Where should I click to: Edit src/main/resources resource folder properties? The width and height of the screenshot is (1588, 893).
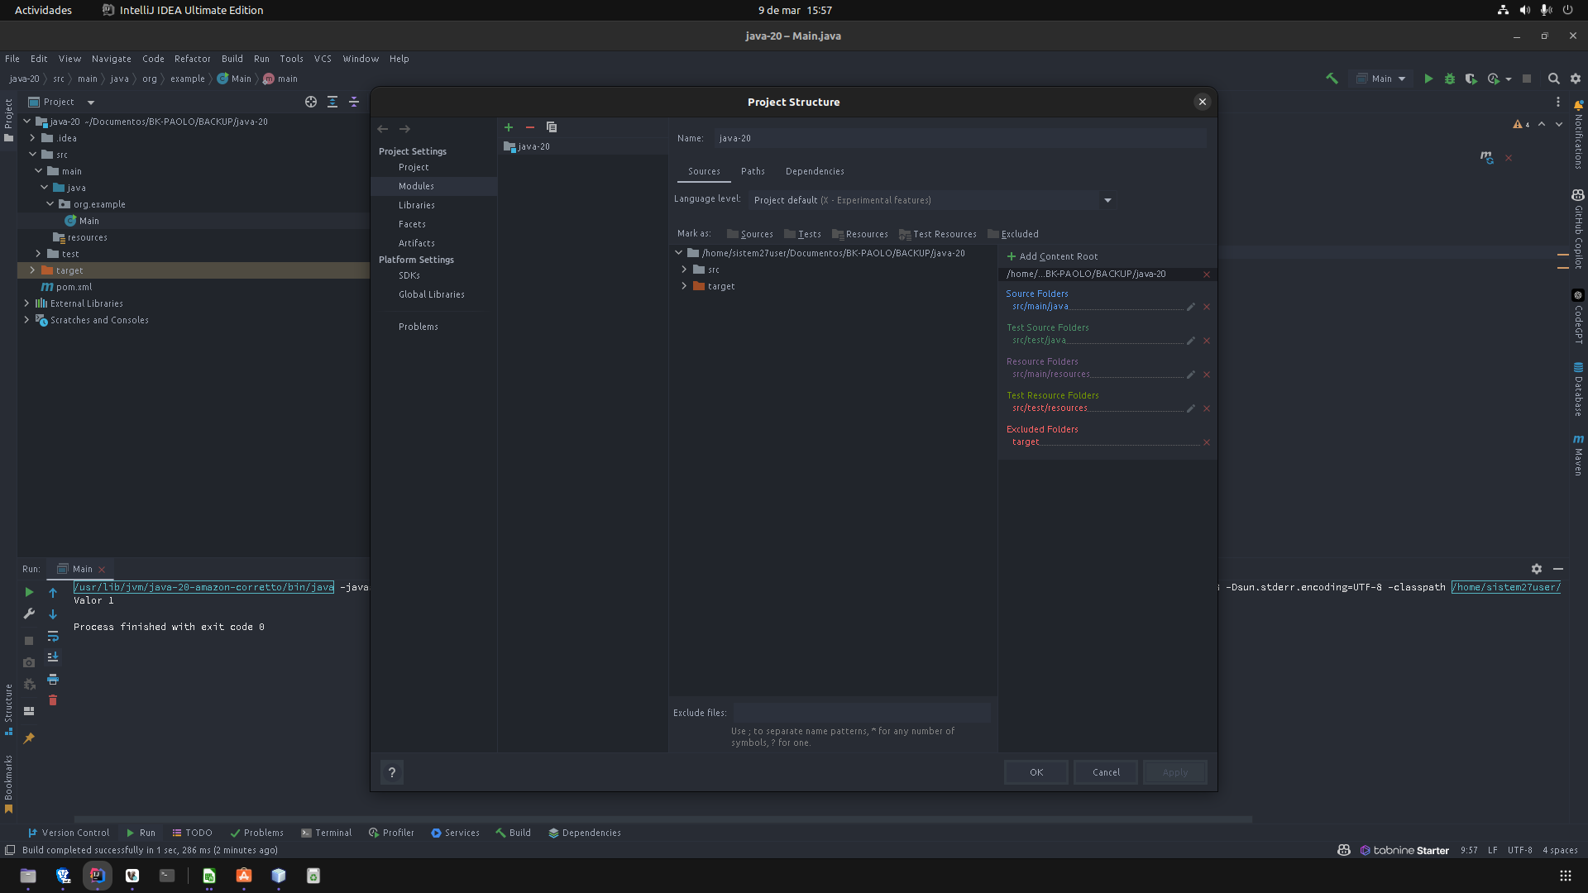(1191, 375)
